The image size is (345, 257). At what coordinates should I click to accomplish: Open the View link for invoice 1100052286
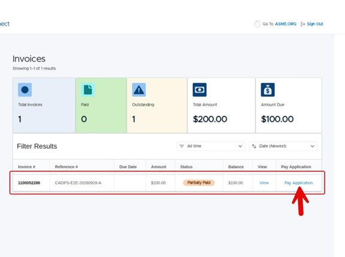[x=264, y=183]
